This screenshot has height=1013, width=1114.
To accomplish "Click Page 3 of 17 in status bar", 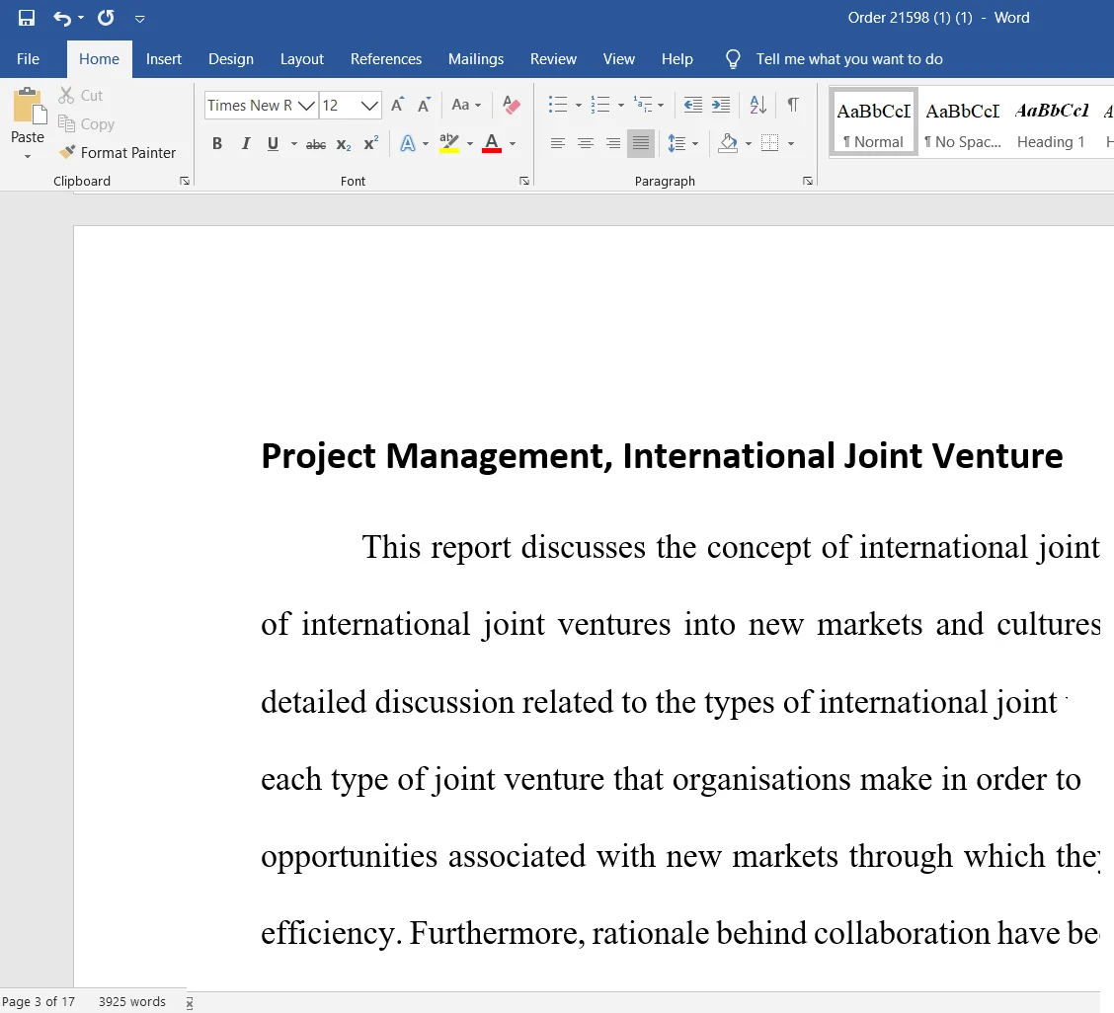I will (39, 1001).
